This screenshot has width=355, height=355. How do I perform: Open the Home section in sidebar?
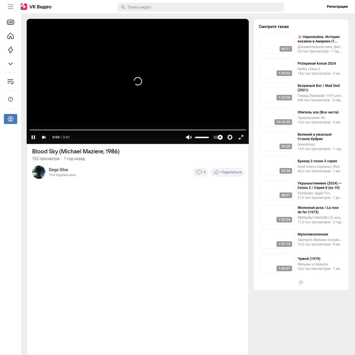coord(10,36)
